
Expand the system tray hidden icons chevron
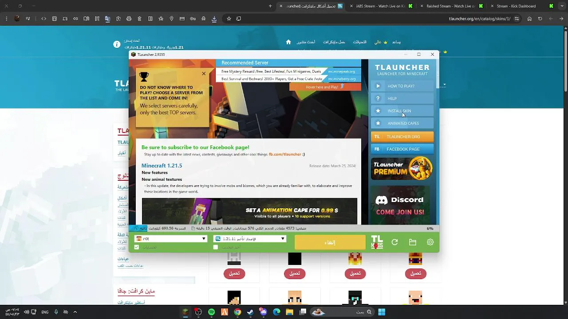click(75, 312)
